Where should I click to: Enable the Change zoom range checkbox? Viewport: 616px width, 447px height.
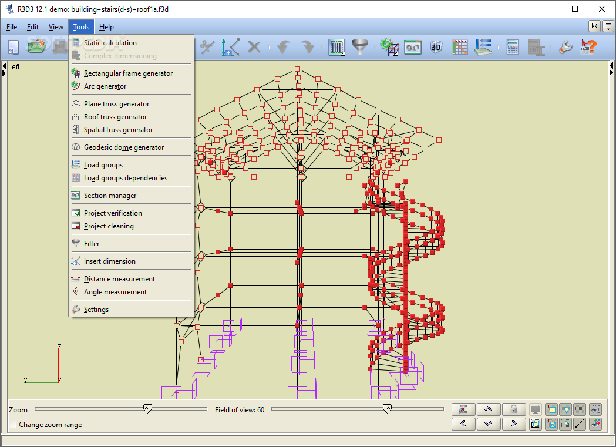click(13, 424)
